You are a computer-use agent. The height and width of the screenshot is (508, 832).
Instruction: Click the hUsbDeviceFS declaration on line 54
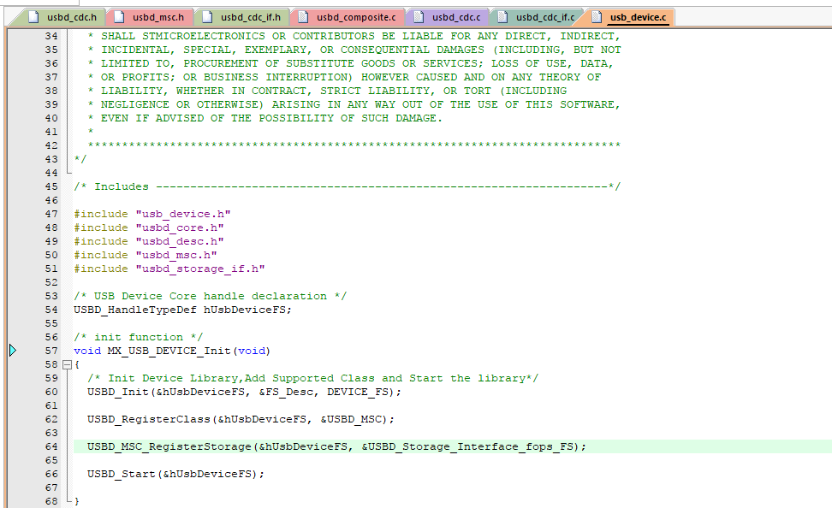[245, 310]
